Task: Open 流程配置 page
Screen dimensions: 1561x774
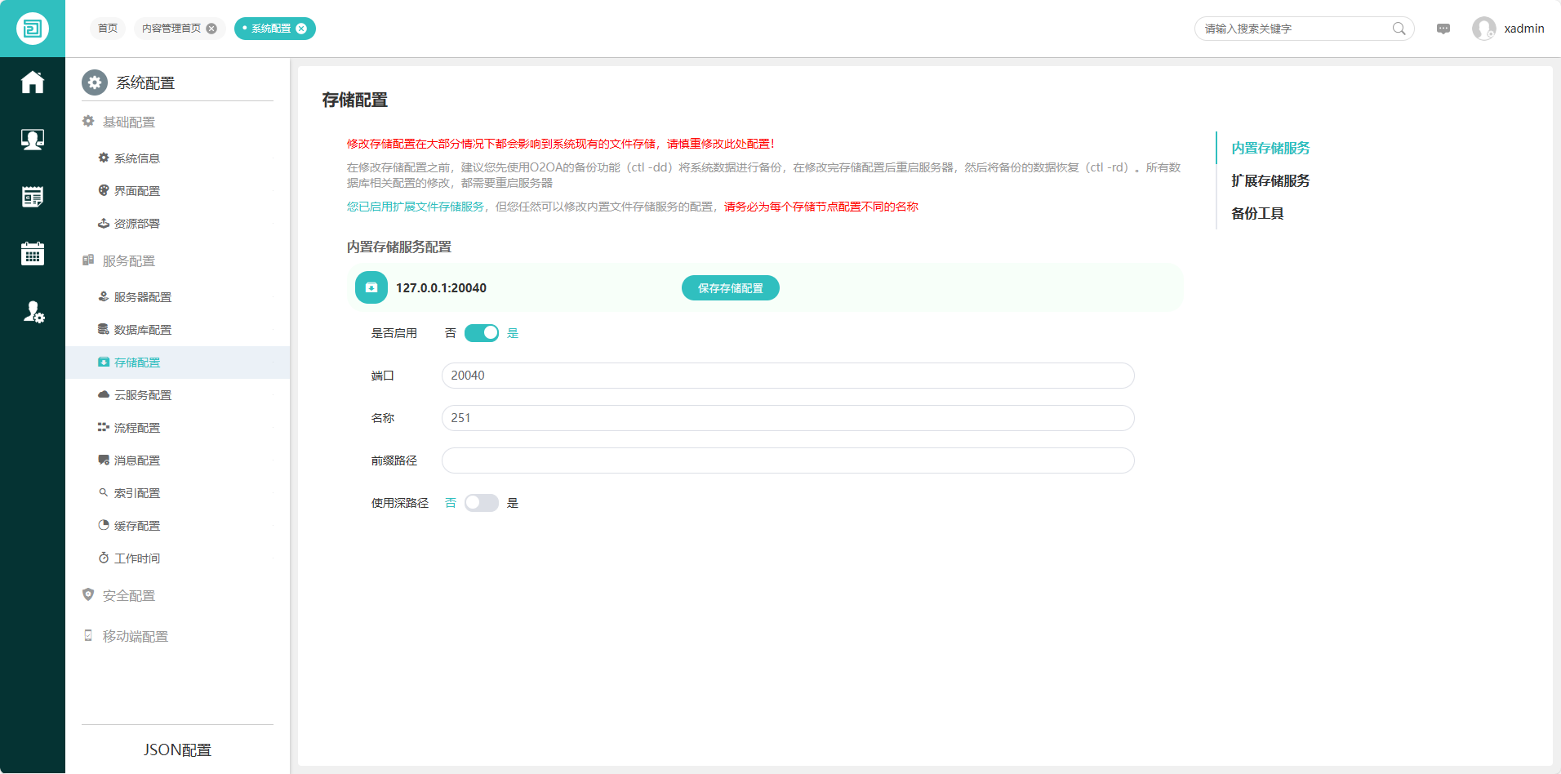Action: 177,428
